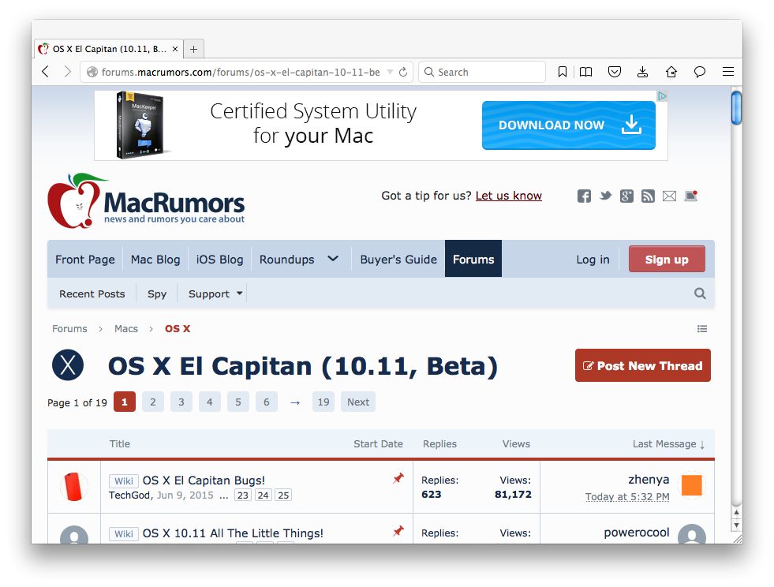The height and width of the screenshot is (587, 774).
Task: Open the Front Page nav item
Action: pos(85,260)
